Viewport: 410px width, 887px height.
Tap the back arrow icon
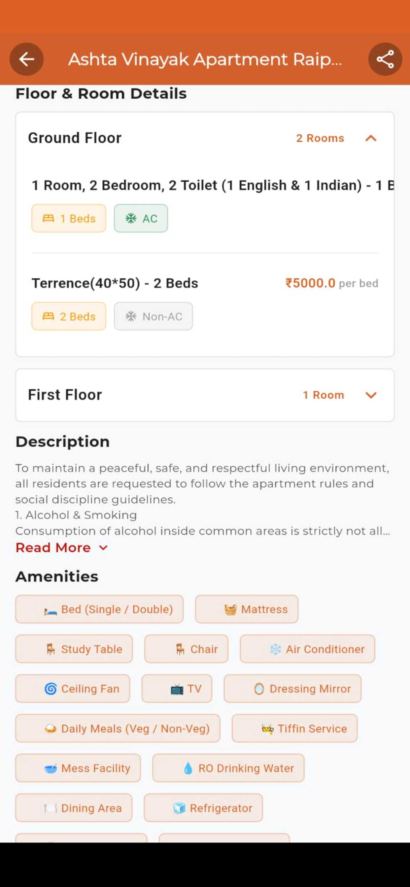point(26,59)
